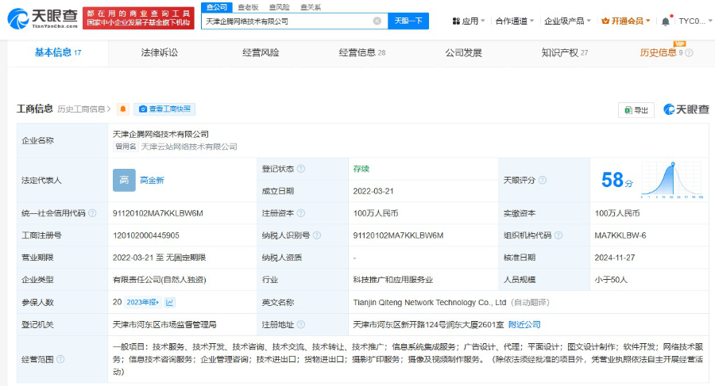Click help icon beside 历史信息 tab
This screenshot has width=715, height=386.
(689, 53)
